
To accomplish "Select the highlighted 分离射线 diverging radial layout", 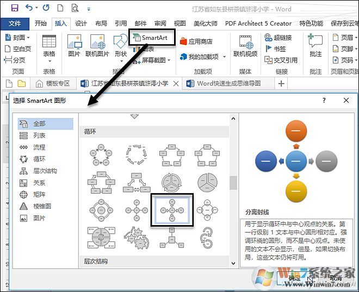I will click(x=172, y=209).
